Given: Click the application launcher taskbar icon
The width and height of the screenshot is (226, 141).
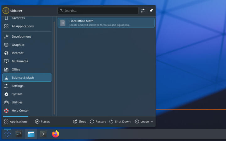Looking at the screenshot, I should [x=8, y=134].
